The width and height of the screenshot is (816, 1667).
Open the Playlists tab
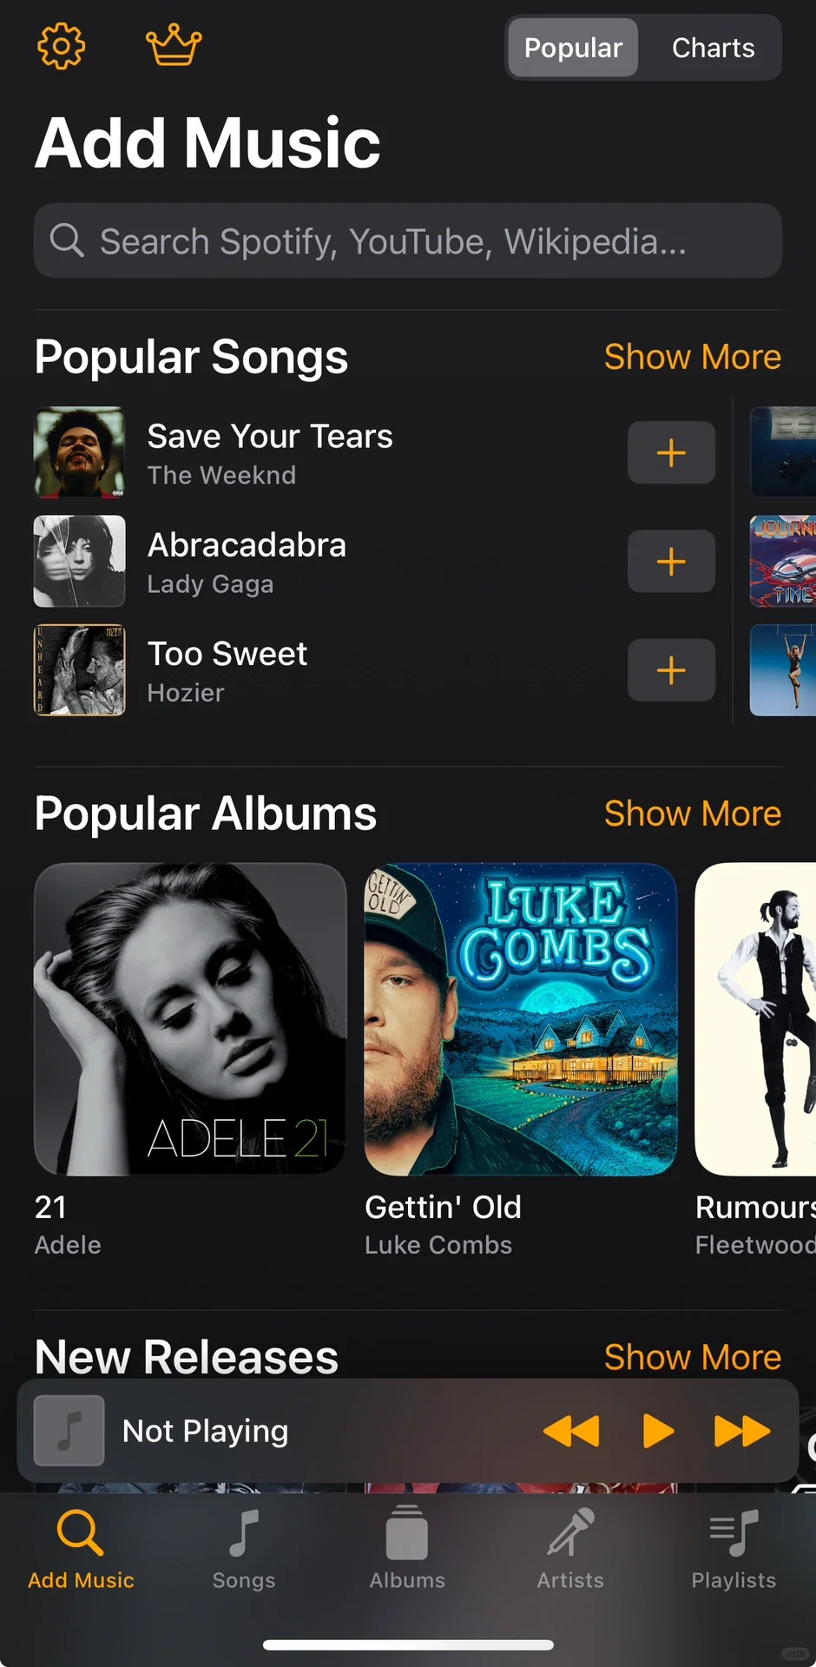point(734,1550)
